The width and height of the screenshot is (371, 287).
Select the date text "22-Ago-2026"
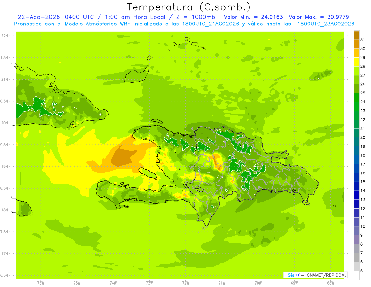(38, 17)
